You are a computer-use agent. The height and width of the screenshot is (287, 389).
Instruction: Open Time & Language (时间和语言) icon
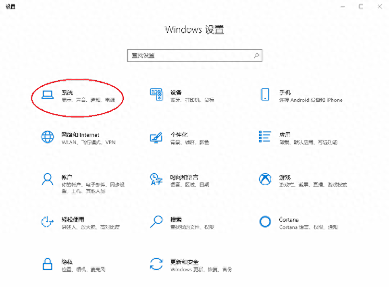[x=156, y=179]
